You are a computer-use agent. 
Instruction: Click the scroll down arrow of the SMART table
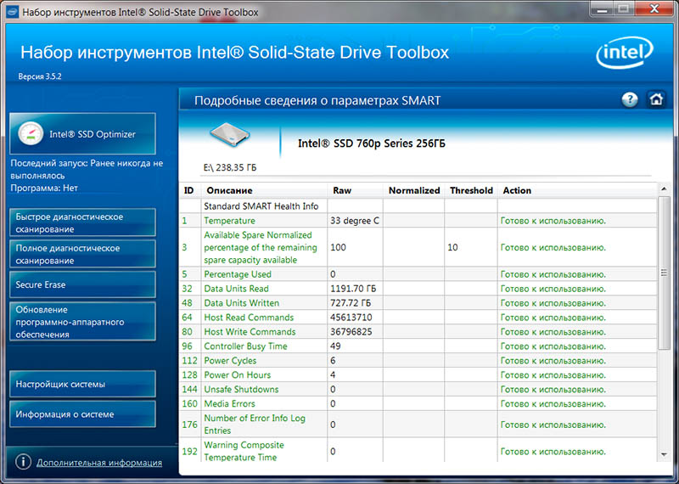pyautogui.click(x=664, y=454)
